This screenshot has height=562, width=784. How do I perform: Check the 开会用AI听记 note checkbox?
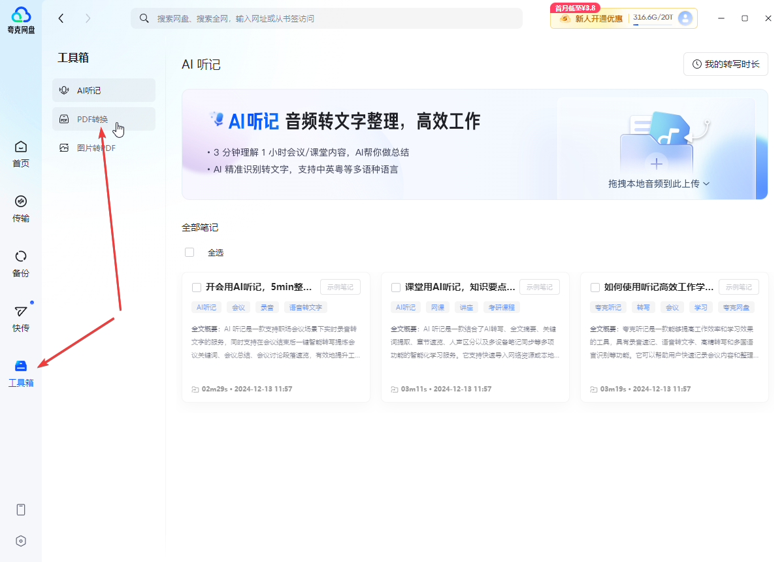tap(197, 288)
